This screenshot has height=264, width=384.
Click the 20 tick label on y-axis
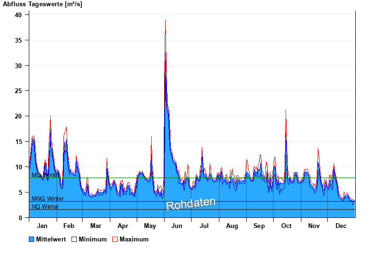pyautogui.click(x=18, y=116)
